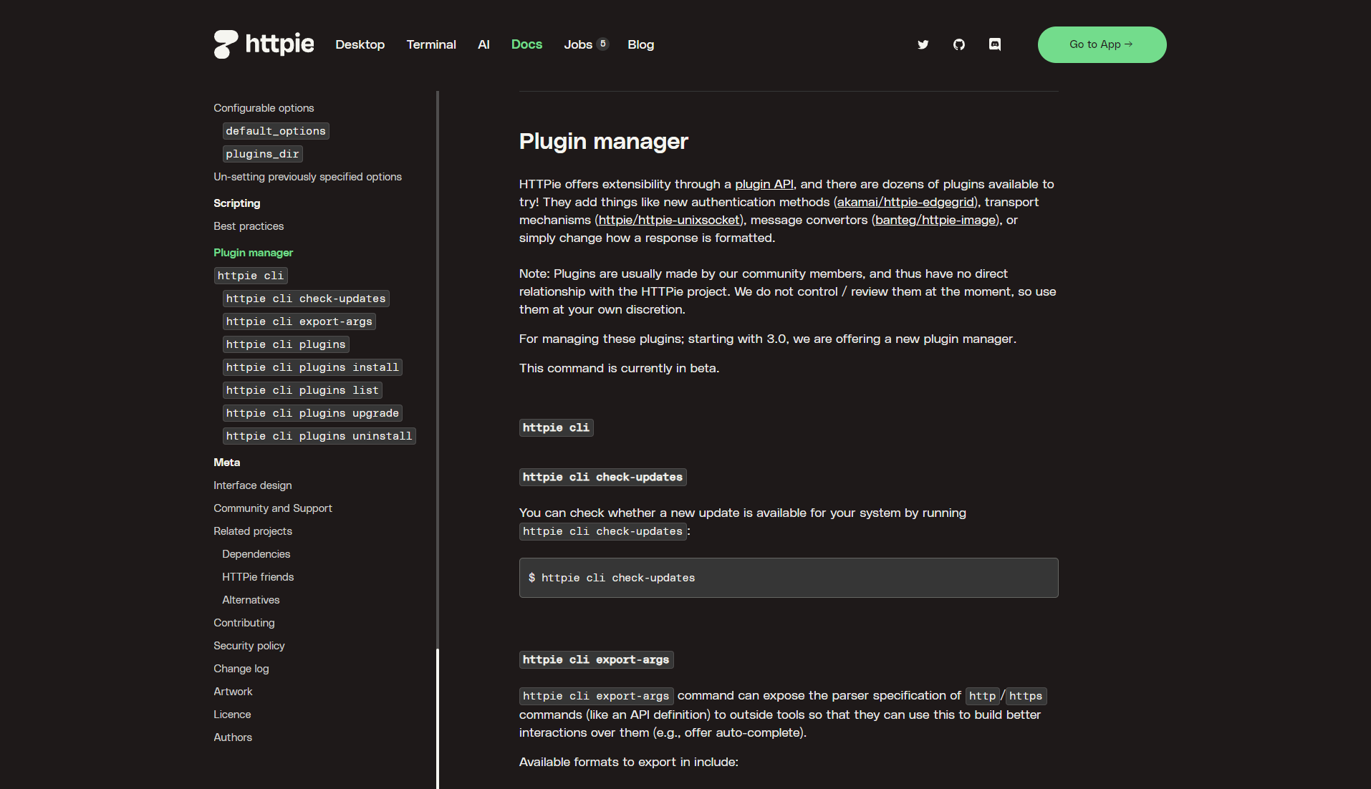Open the Desktop menu item
Image resolution: width=1371 pixels, height=789 pixels.
(360, 44)
